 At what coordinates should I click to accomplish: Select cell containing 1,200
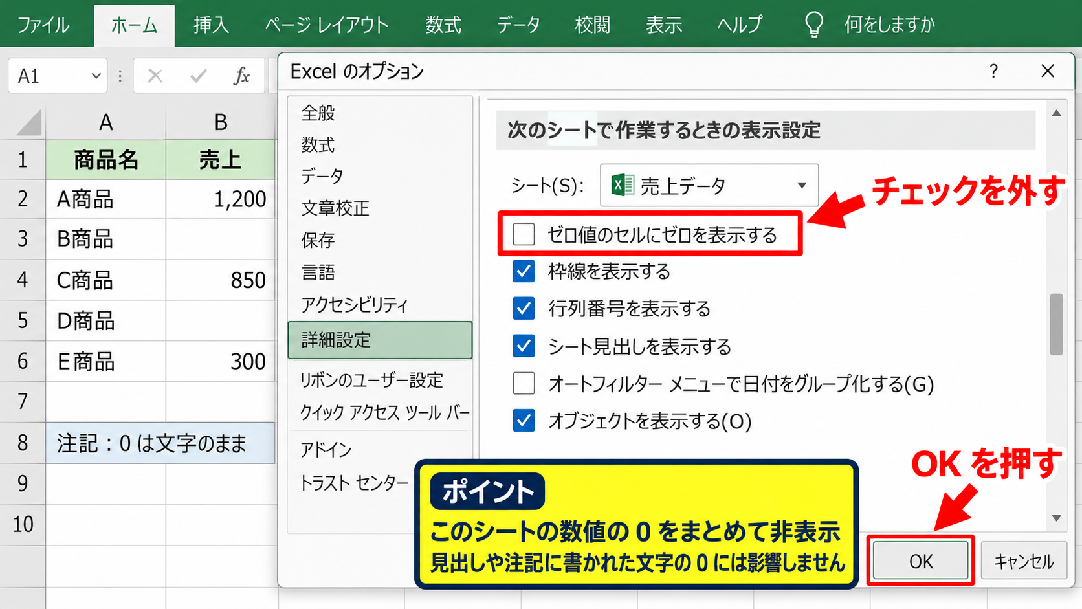[221, 199]
